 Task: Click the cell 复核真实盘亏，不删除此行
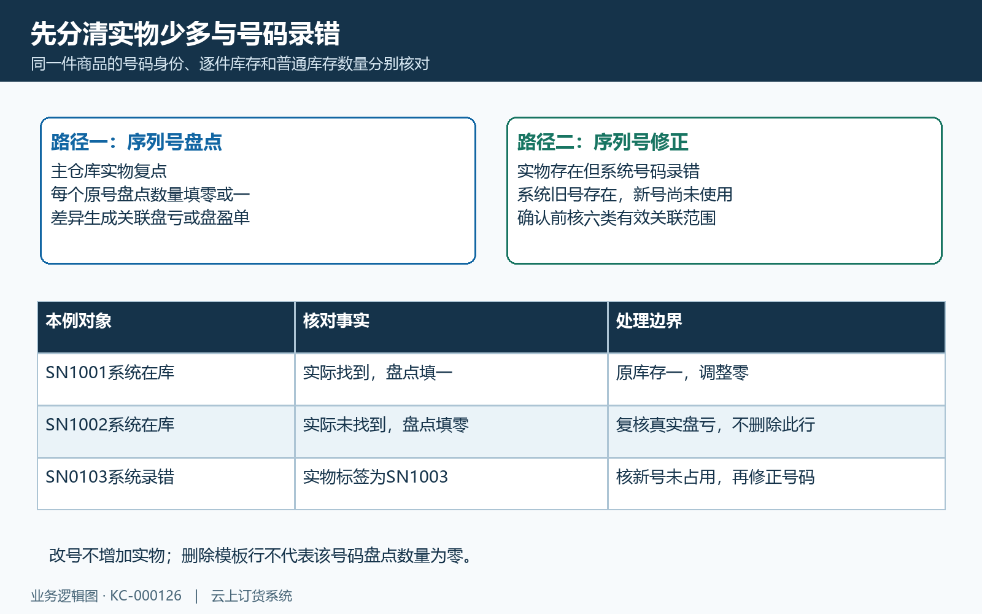click(x=776, y=432)
